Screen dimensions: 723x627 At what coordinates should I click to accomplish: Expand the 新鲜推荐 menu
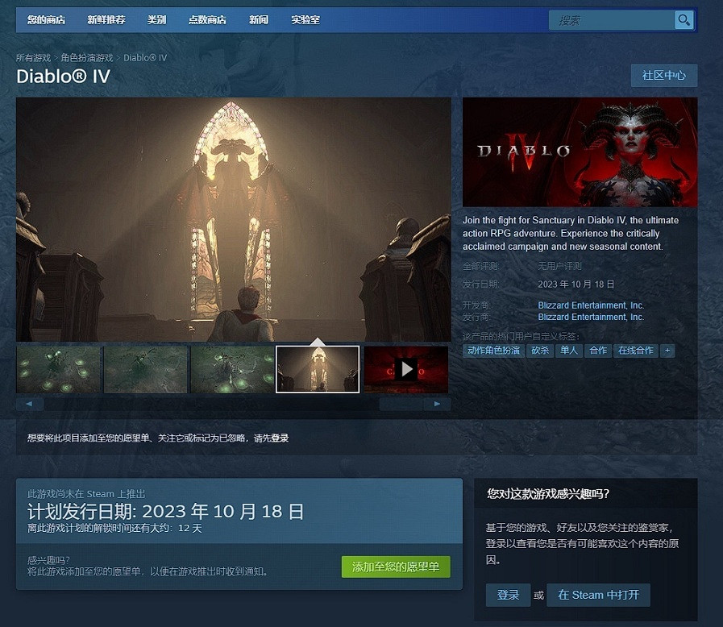106,20
